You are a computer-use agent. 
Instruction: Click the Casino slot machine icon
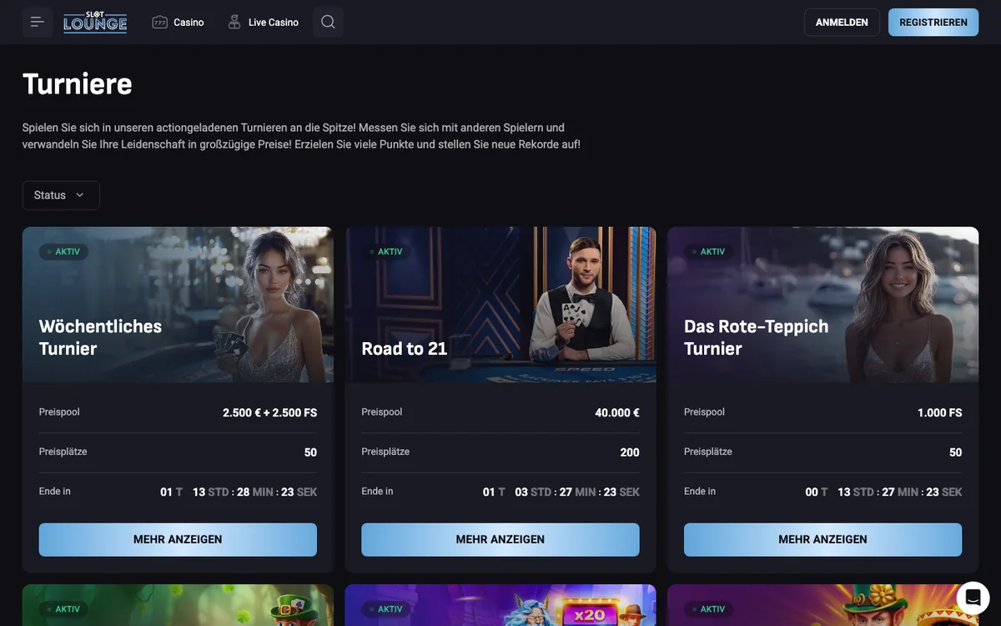[160, 23]
